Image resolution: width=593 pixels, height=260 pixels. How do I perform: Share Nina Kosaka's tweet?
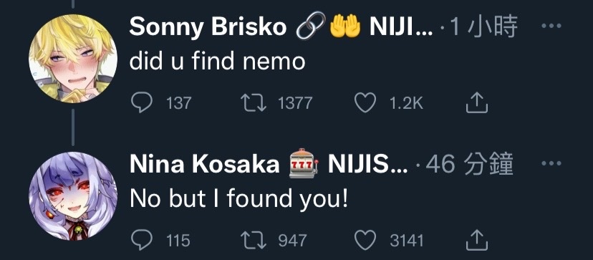[x=476, y=241]
